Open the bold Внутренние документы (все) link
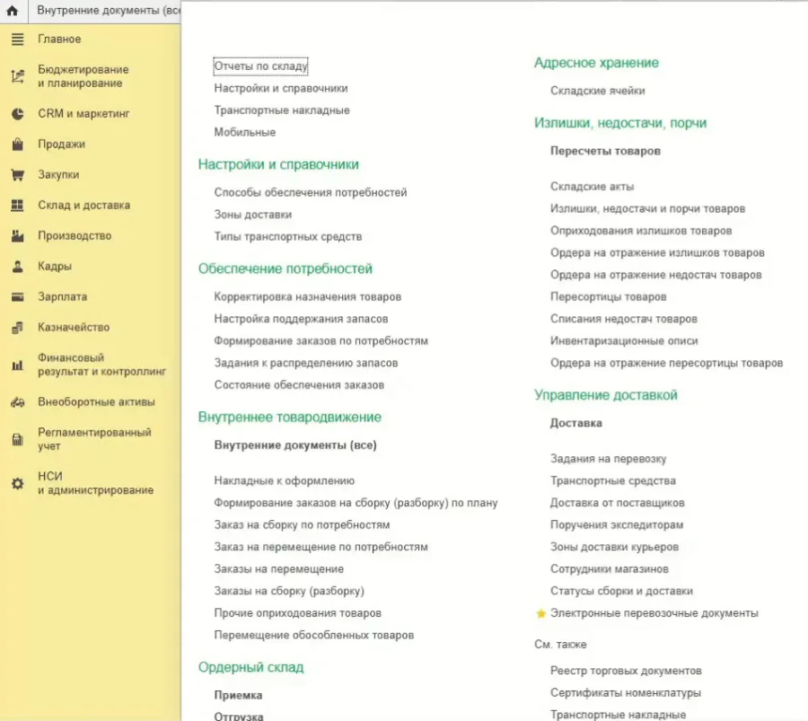 pos(295,444)
